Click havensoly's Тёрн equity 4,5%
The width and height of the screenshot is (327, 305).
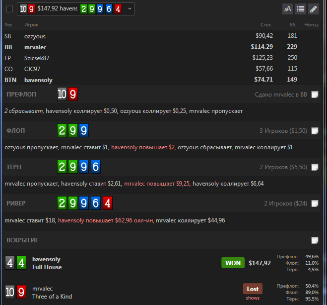coord(313,270)
